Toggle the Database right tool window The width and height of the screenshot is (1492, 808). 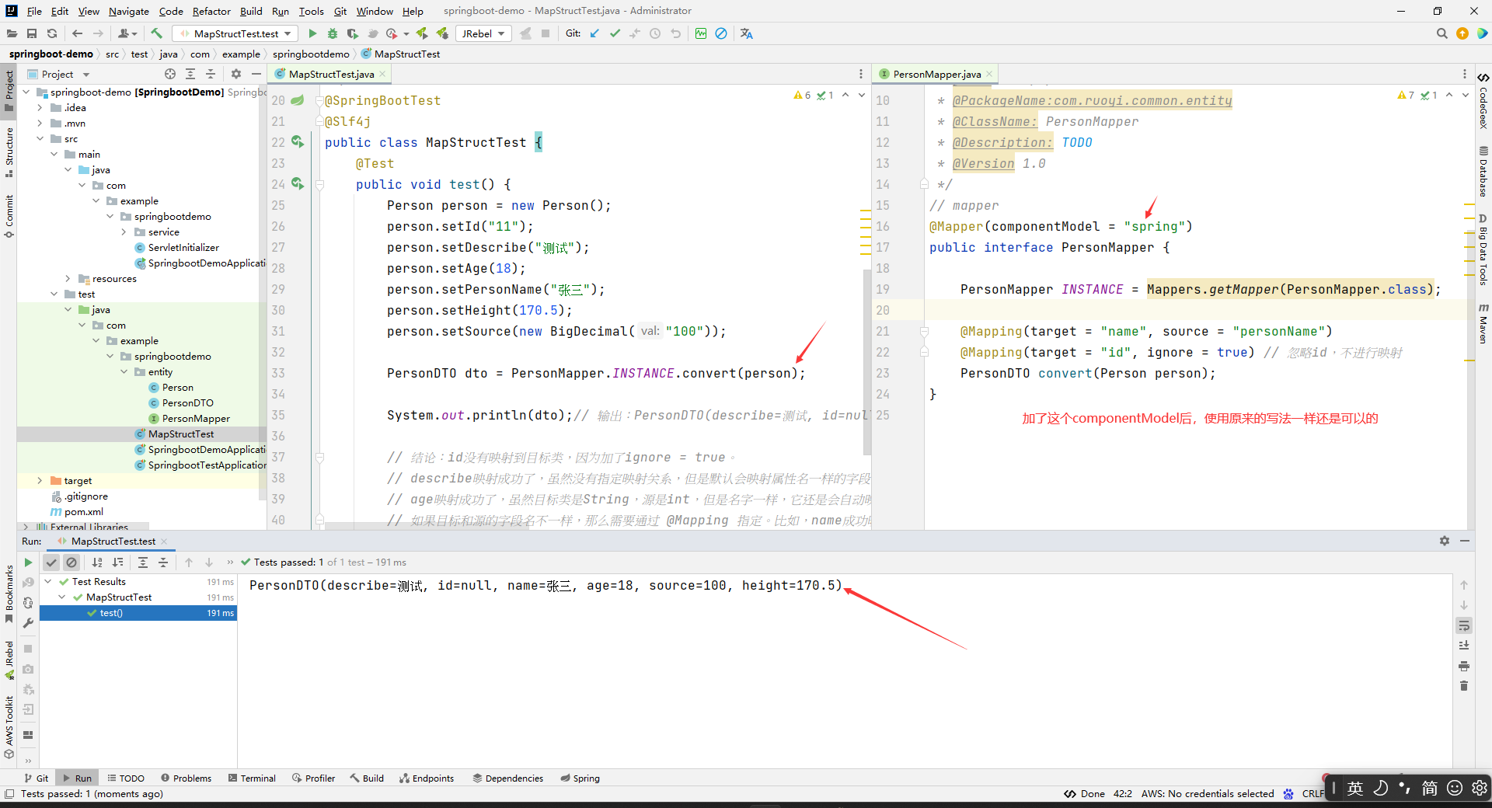[1483, 171]
